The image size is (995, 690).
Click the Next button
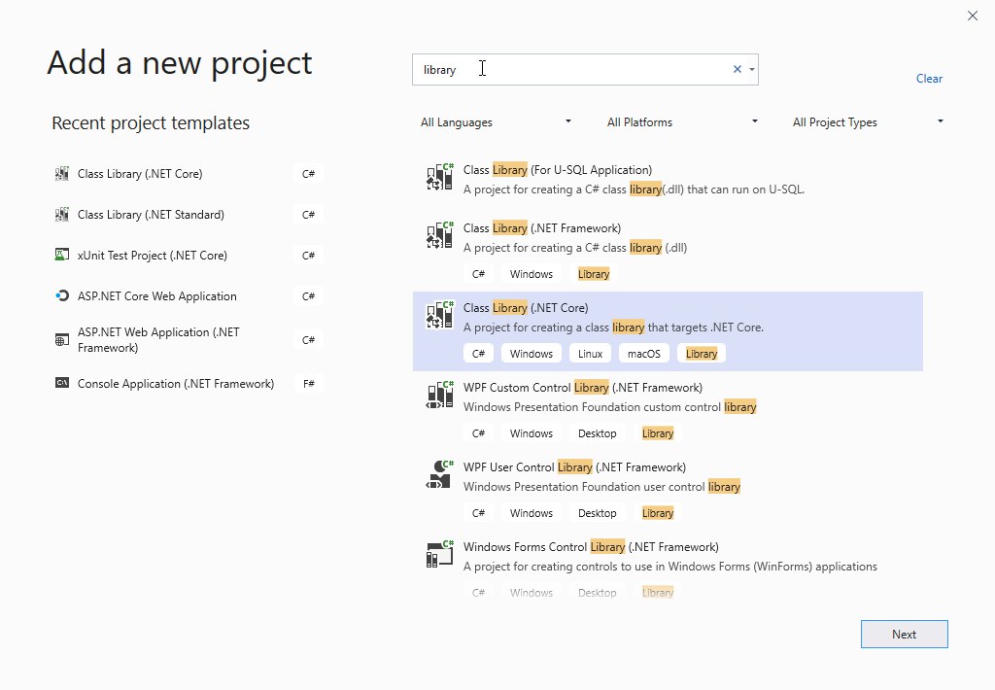pyautogui.click(x=905, y=635)
